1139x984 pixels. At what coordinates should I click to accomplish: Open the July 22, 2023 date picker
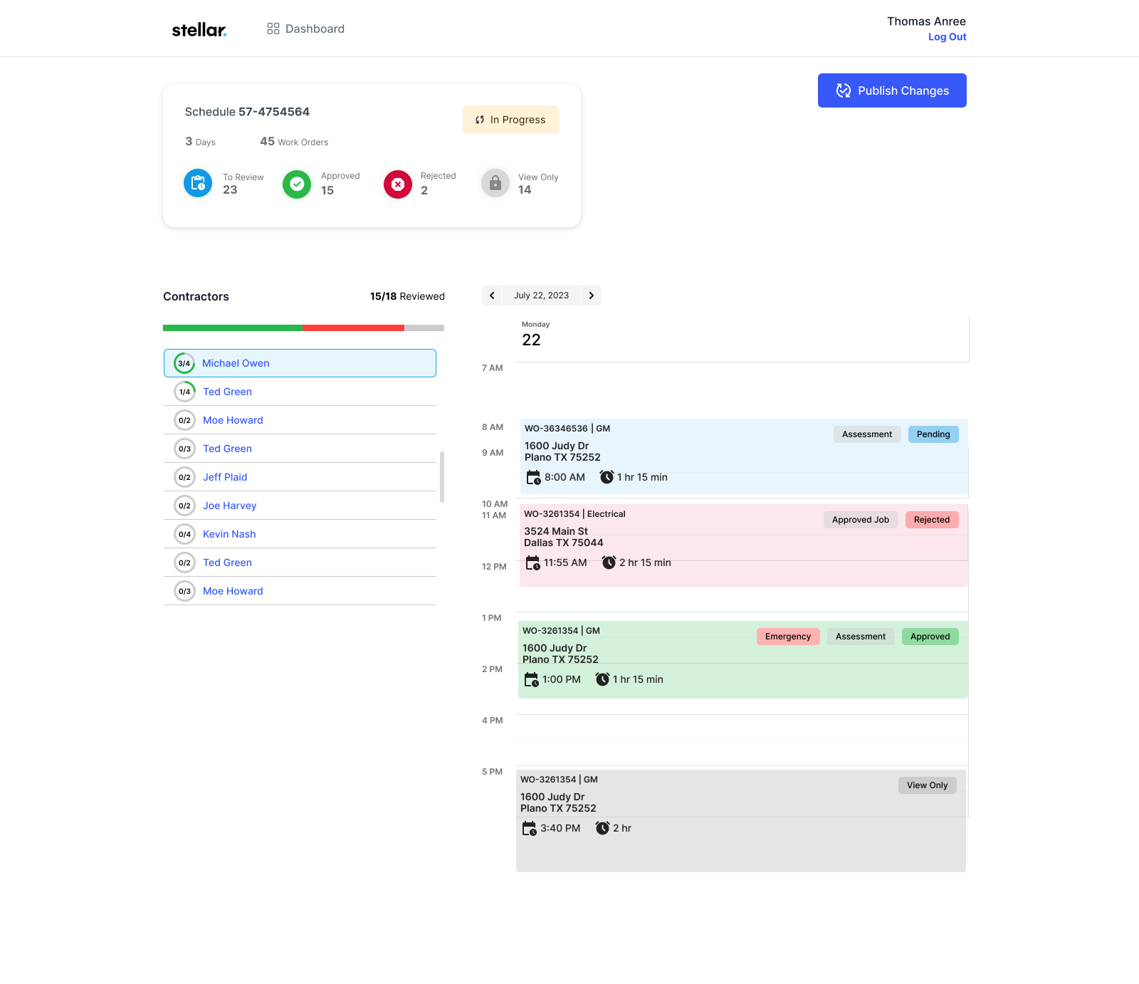tap(541, 295)
